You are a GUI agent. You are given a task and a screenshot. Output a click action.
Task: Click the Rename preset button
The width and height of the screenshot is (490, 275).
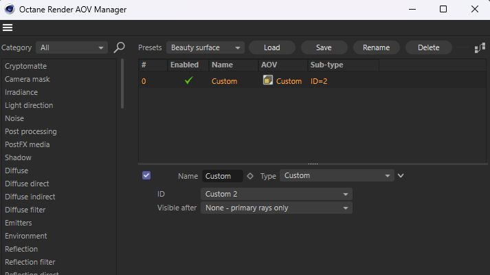coord(376,48)
